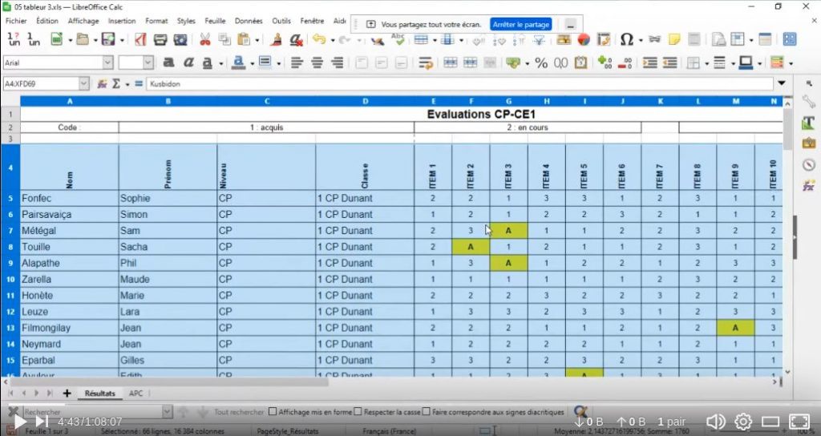
Task: Click the Function Wizard fx icon
Action: click(x=102, y=83)
